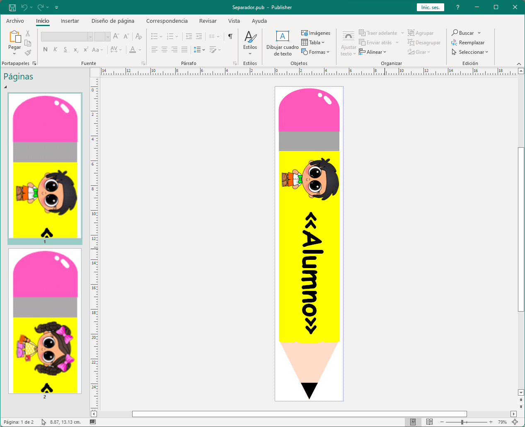This screenshot has width=525, height=427.
Task: Click the Reemplazar icon
Action: click(x=455, y=43)
